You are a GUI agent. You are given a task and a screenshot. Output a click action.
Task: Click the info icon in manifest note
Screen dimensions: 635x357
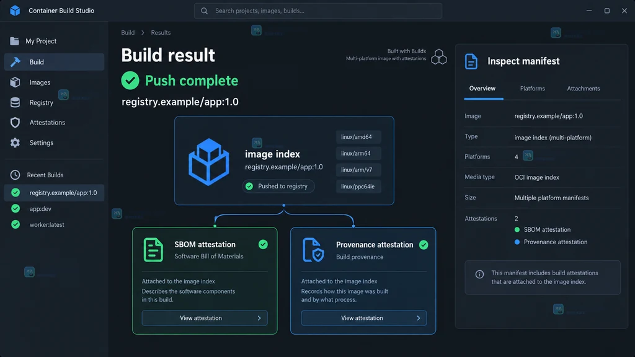coord(479,275)
